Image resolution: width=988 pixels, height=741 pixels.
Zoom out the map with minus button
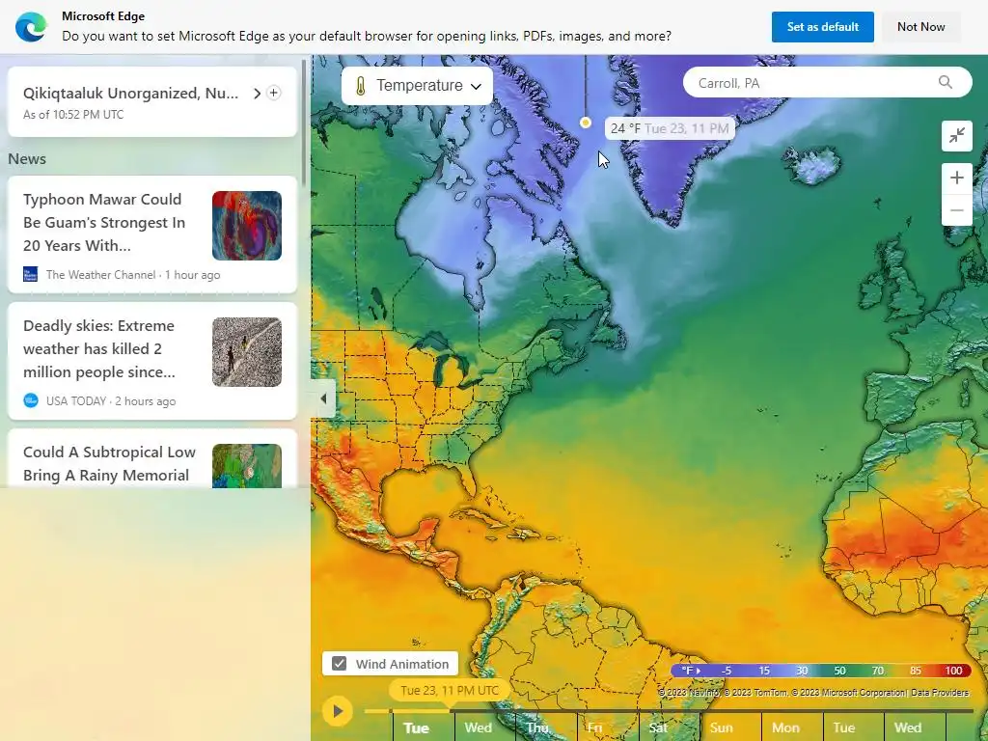click(956, 209)
